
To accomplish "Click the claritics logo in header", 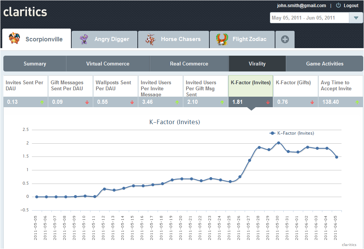I will [25, 12].
